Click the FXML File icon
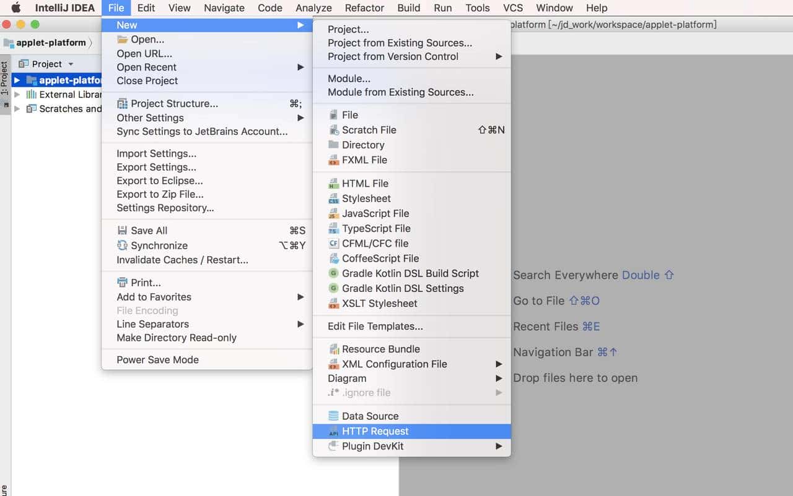793x496 pixels. pyautogui.click(x=333, y=160)
